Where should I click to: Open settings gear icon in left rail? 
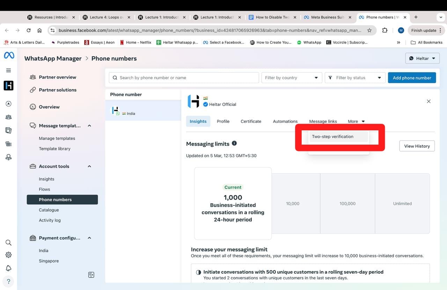coord(9,255)
